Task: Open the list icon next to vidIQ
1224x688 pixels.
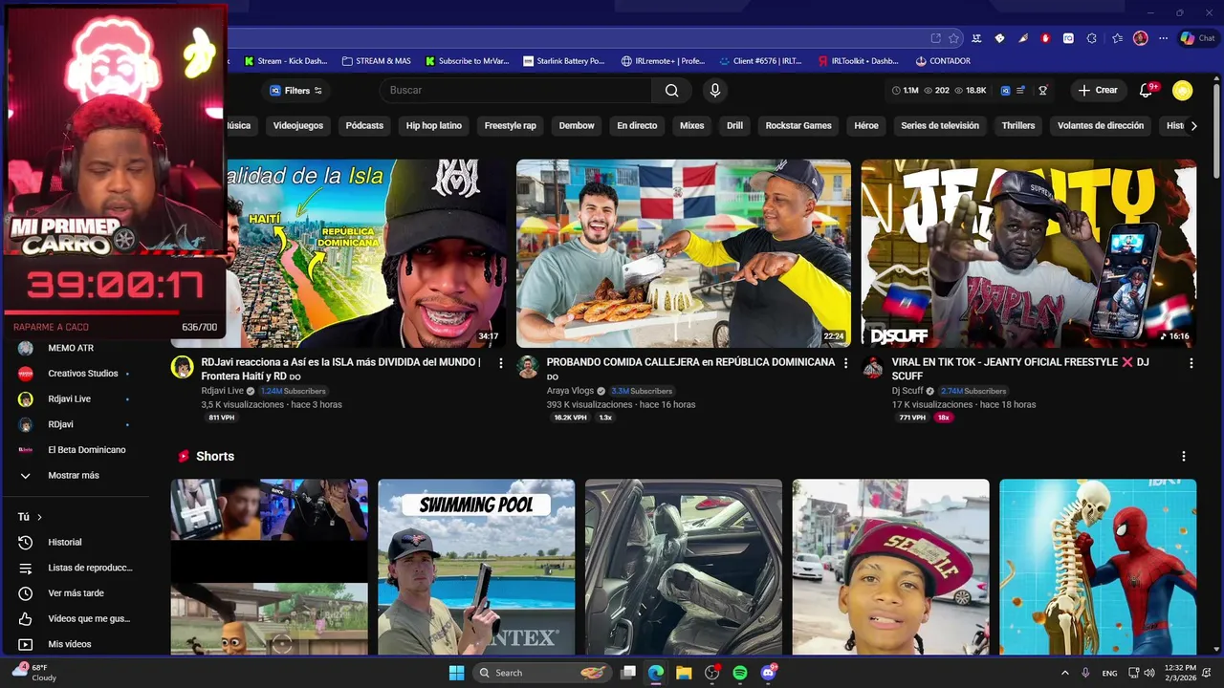Action: 1020,90
